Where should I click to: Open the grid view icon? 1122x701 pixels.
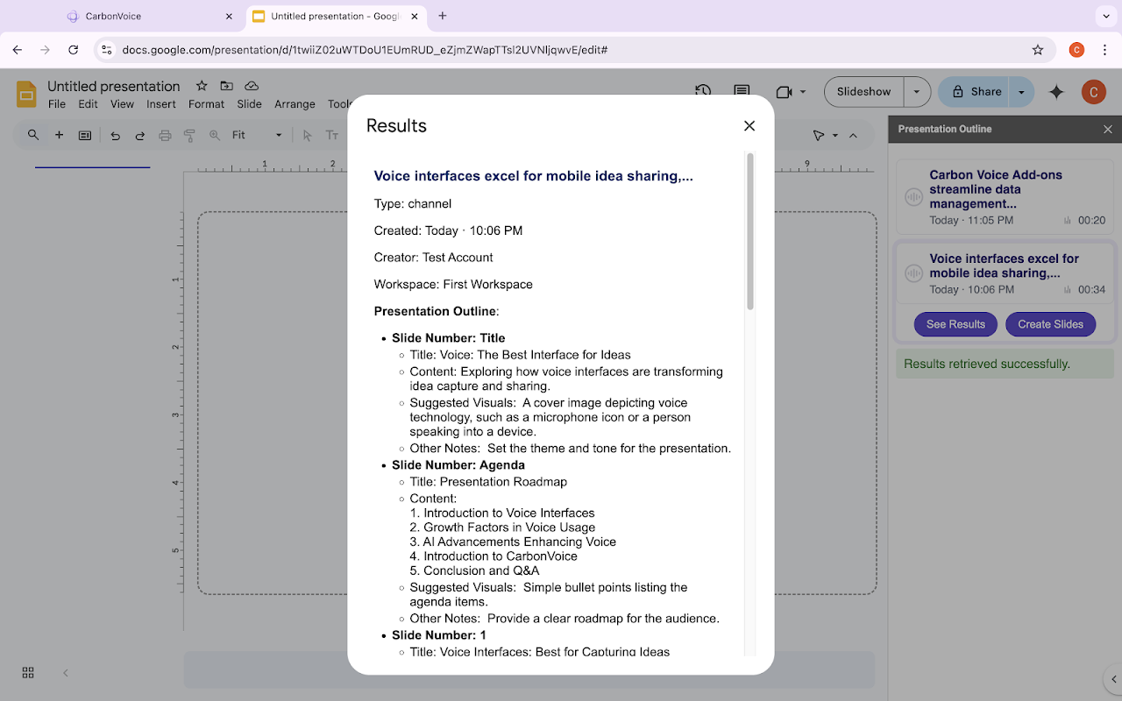(28, 672)
